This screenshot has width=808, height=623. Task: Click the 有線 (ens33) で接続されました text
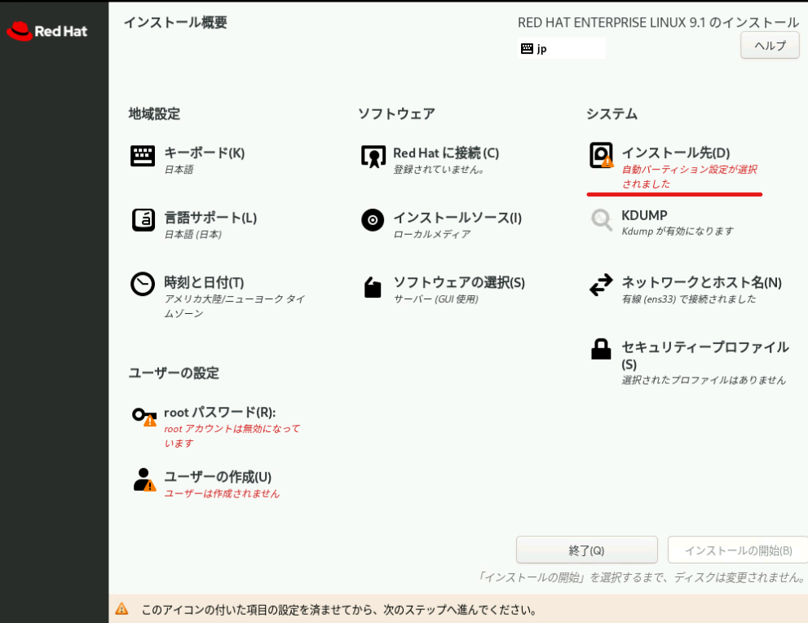click(x=688, y=299)
